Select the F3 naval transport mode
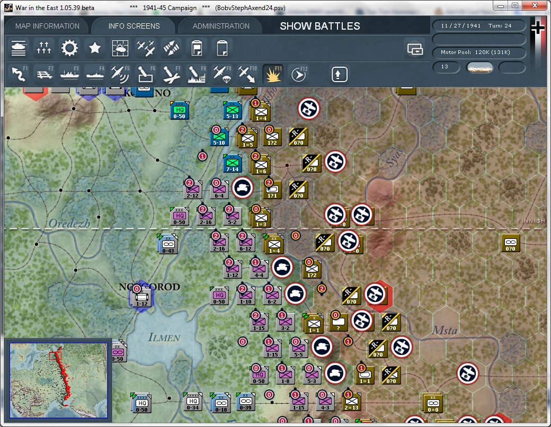551x427 pixels. (69, 74)
